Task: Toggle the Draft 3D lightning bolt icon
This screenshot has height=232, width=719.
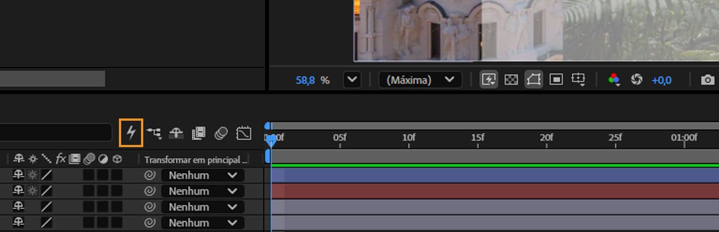Action: (x=131, y=133)
